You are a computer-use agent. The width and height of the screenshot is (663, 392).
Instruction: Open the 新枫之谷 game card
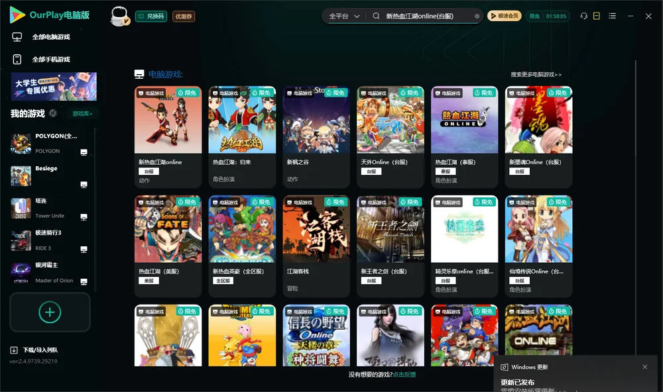coord(316,137)
